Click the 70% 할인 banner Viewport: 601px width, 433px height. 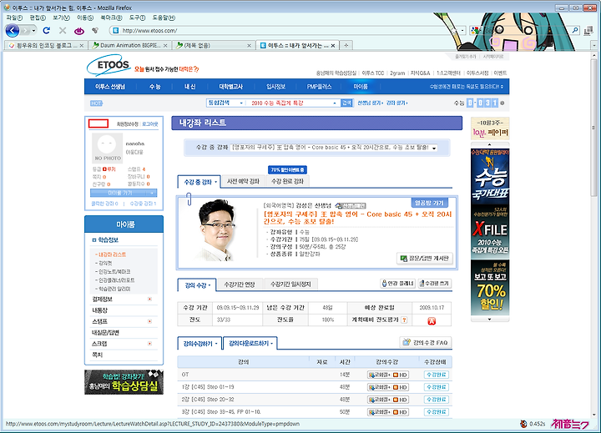point(490,287)
